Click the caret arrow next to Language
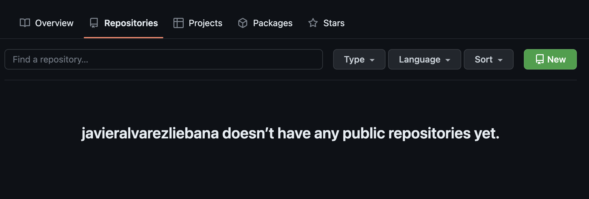The width and height of the screenshot is (589, 199). 448,60
